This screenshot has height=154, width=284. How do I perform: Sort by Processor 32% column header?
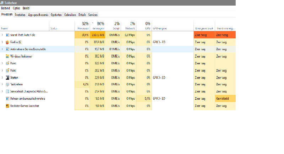82,26
